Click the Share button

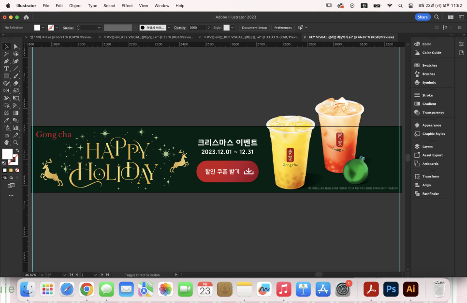[423, 17]
